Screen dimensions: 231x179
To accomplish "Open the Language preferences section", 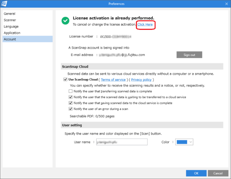I will point(28,26).
